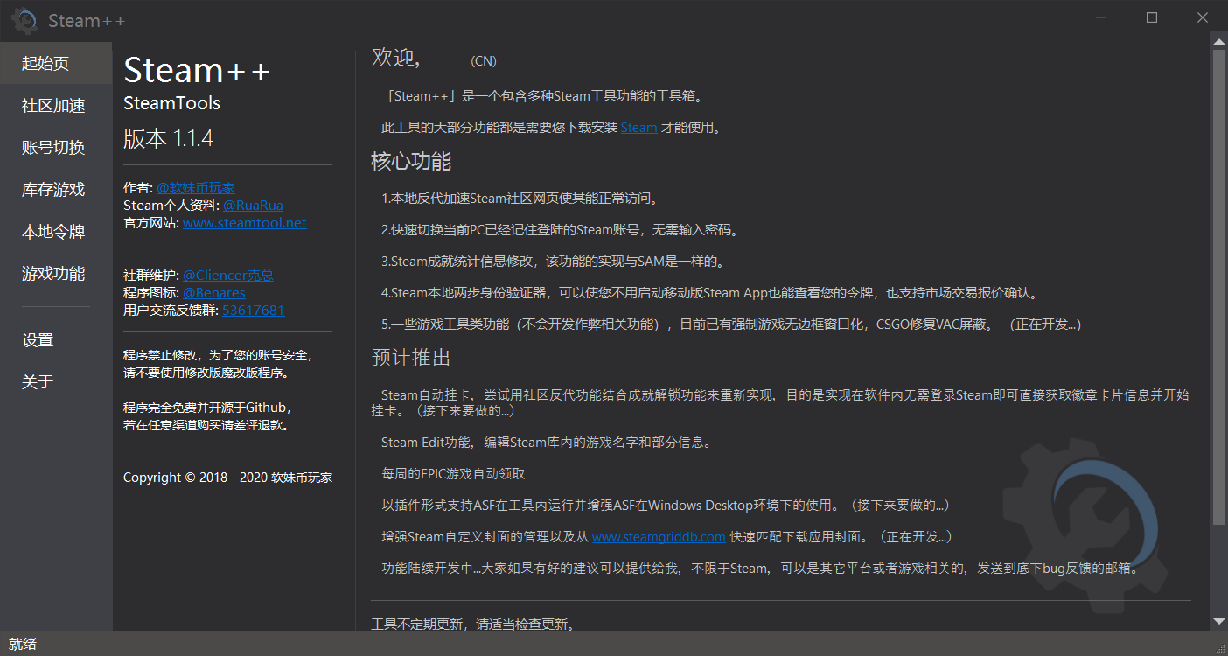Click scrollbar up arrow
This screenshot has height=656, width=1228.
click(1218, 40)
